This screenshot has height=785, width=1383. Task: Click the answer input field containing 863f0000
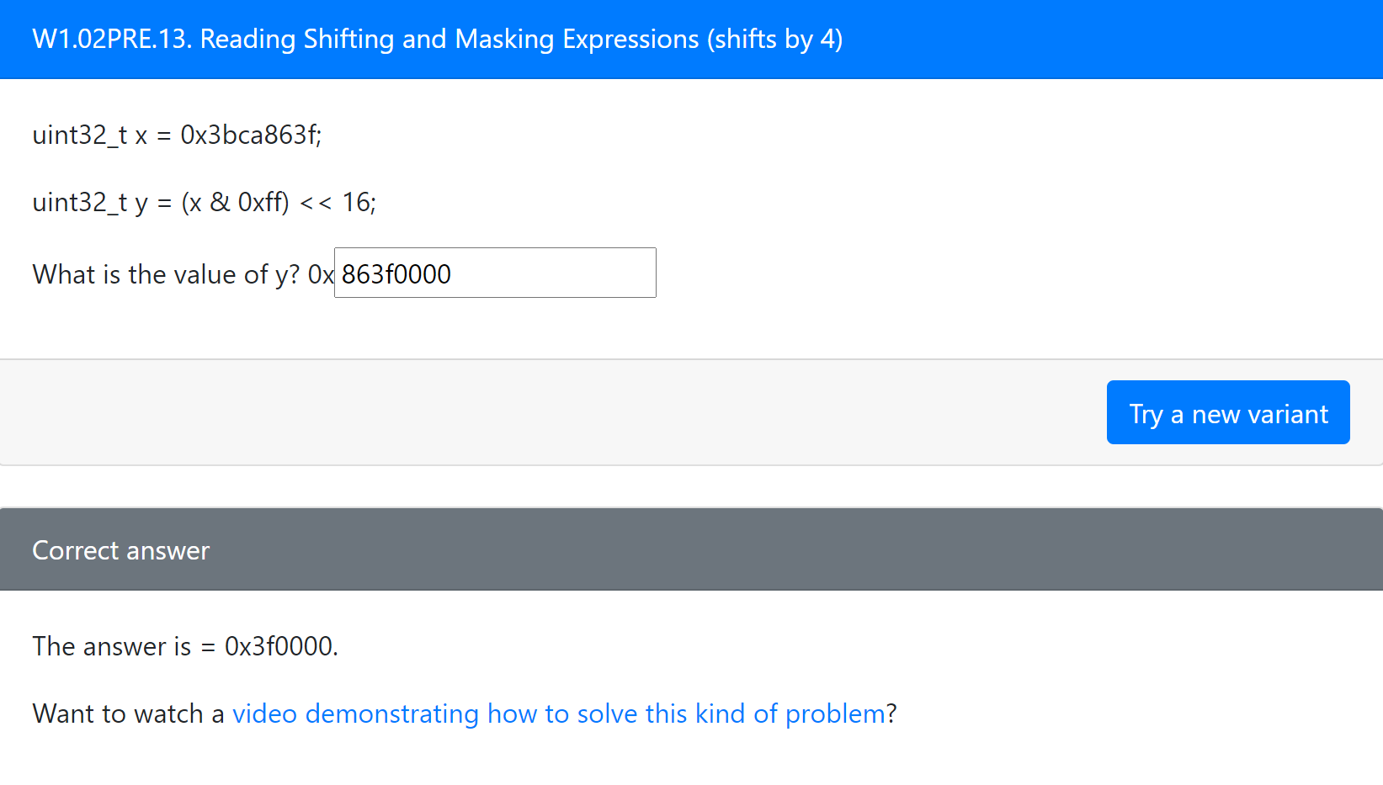click(x=495, y=273)
